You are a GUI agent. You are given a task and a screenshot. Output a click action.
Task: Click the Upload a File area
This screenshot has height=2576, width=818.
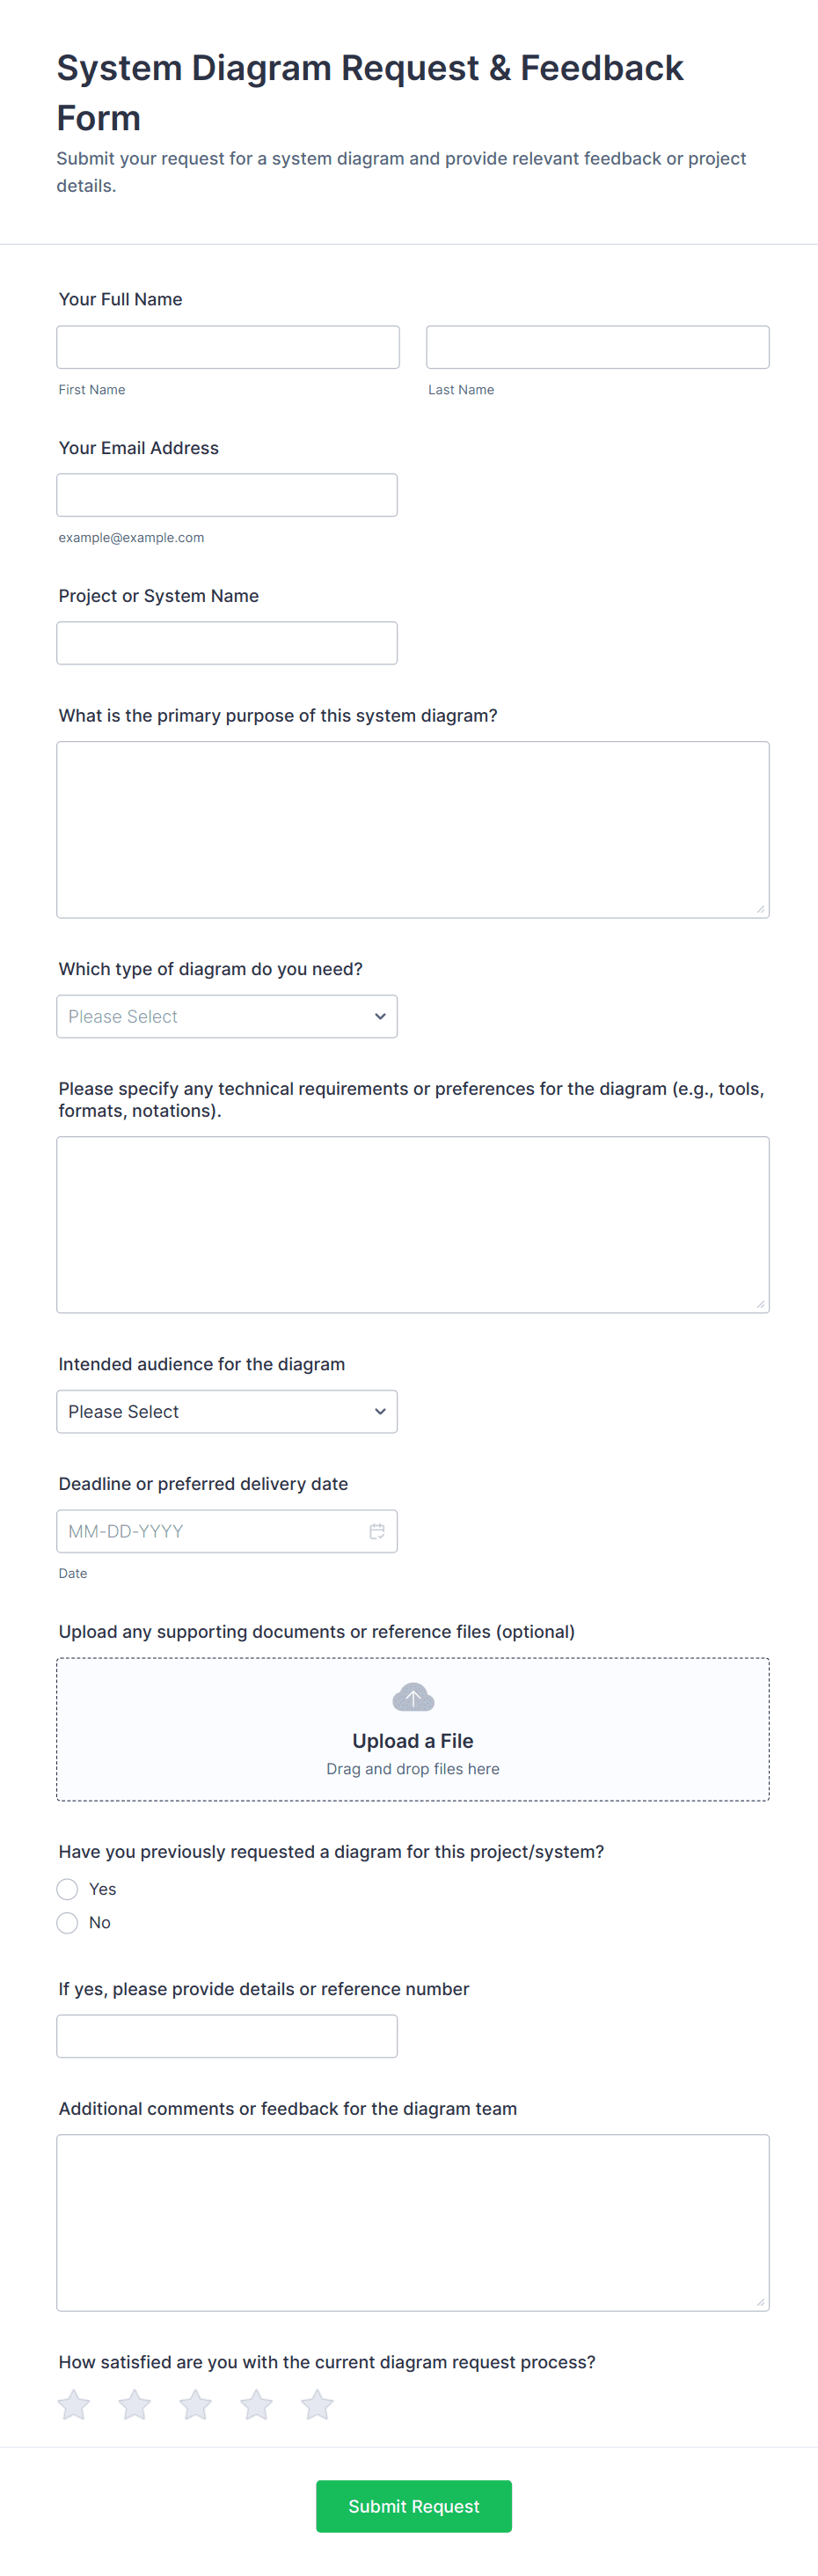coord(413,1740)
